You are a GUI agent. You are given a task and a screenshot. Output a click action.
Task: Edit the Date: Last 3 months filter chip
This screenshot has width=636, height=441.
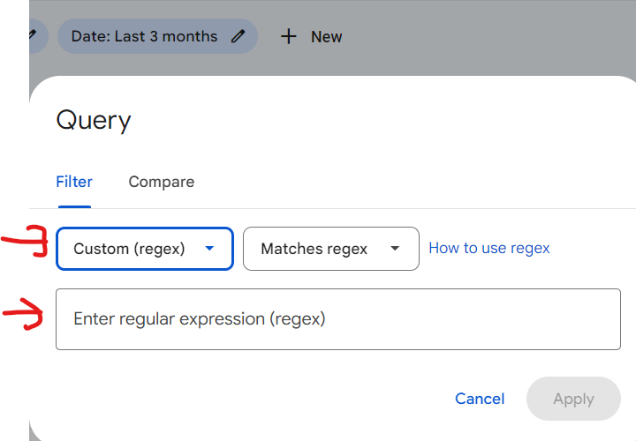tap(157, 36)
